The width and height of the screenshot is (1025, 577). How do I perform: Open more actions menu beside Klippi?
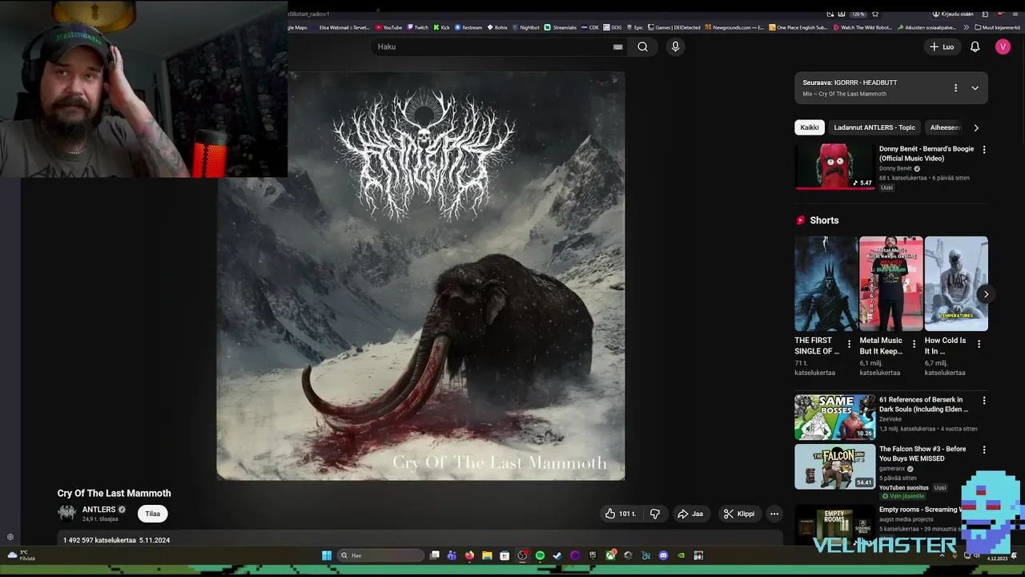774,514
